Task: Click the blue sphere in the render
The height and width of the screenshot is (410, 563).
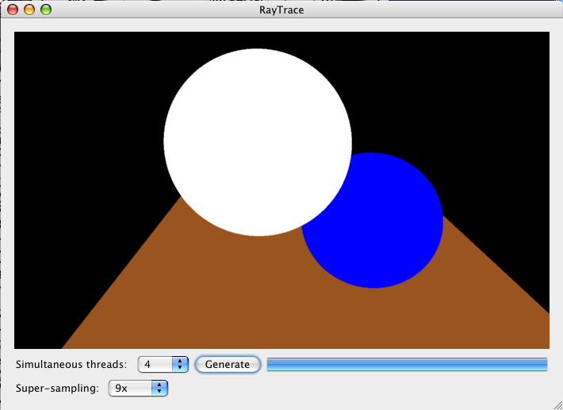Action: click(389, 230)
